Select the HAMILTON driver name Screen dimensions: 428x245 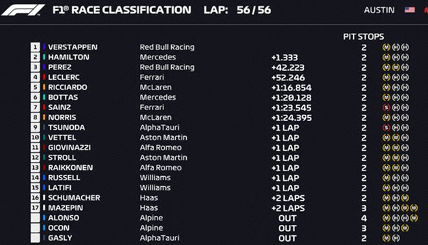click(x=69, y=57)
